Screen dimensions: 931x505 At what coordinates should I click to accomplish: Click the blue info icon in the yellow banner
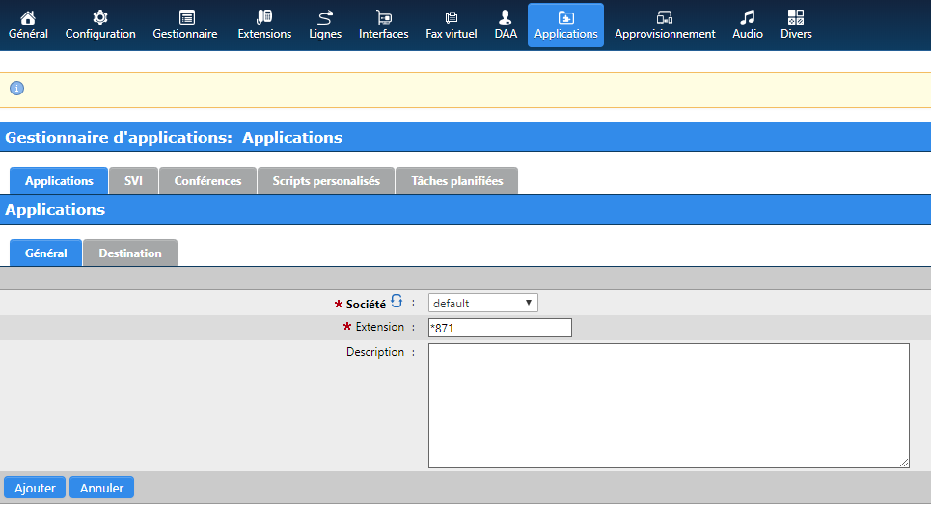(x=16, y=89)
